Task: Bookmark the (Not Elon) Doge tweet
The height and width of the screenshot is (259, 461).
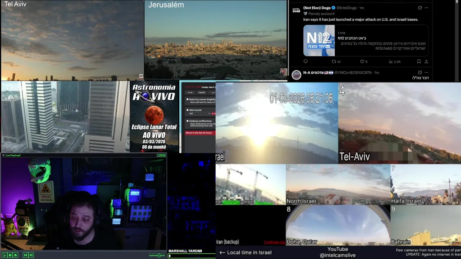Action: [419, 62]
